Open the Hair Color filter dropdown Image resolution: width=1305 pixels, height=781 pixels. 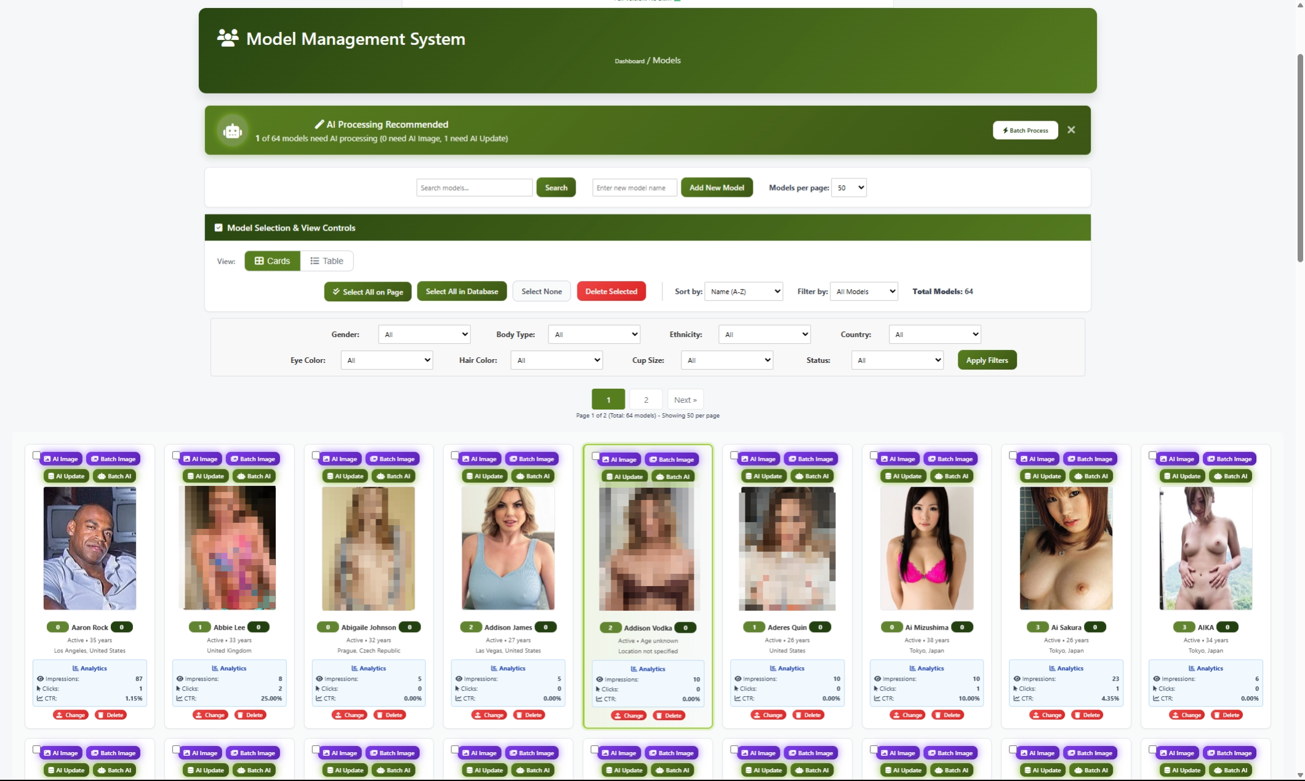point(556,360)
